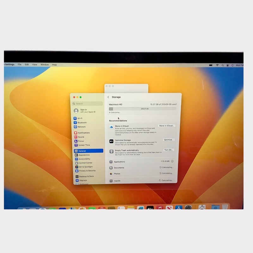Open Control Center from the menu bar
This screenshot has height=253, width=253.
tap(228, 65)
